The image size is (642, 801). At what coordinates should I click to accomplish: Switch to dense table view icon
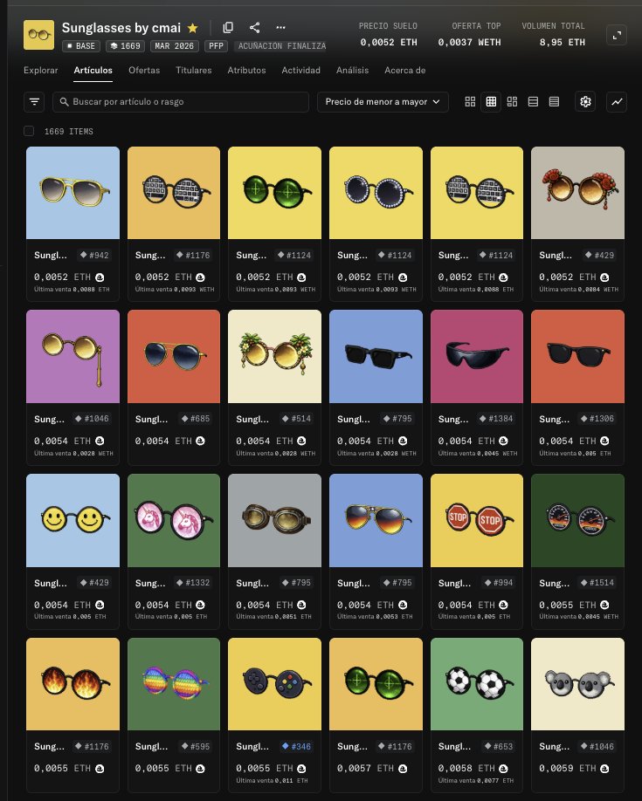[554, 102]
